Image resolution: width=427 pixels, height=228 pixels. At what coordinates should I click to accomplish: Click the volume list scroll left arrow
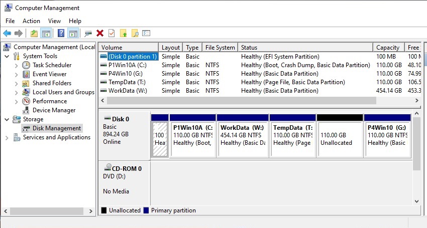(102, 101)
